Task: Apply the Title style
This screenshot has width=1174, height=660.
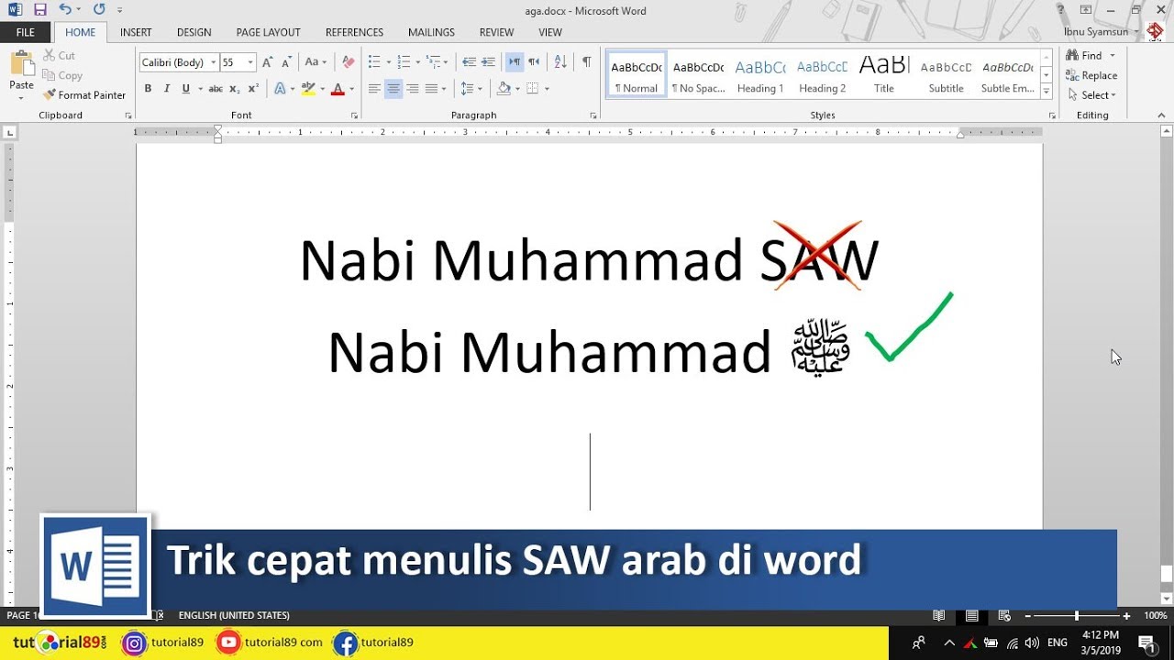Action: click(x=884, y=74)
